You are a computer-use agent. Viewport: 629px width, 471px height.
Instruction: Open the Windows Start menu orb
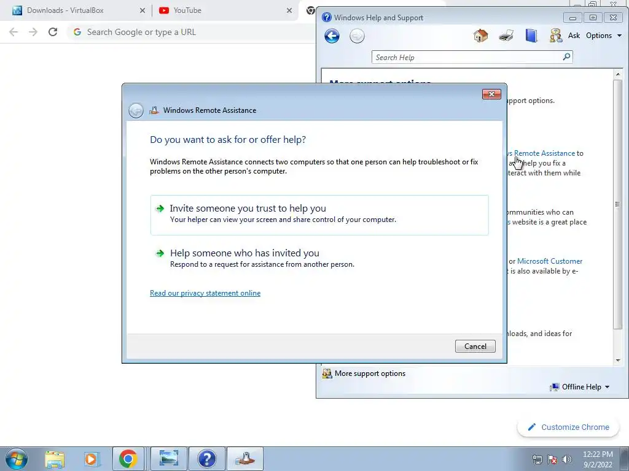(17, 459)
